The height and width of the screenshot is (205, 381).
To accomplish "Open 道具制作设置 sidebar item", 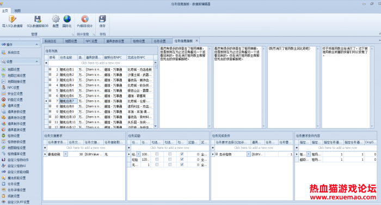I will coord(16,124).
